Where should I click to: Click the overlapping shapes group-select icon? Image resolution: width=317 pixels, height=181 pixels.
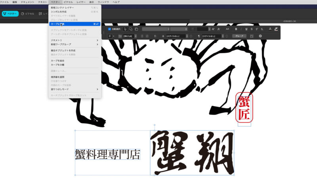[x=131, y=29]
